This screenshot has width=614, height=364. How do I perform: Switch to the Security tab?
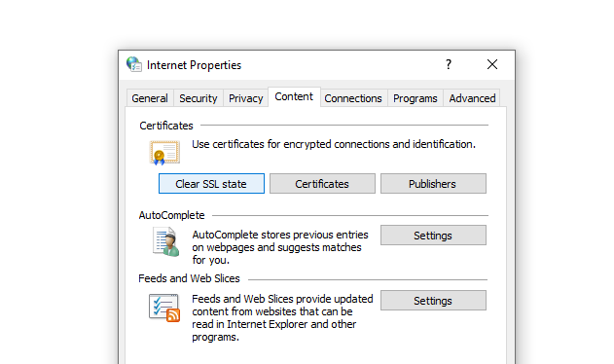coord(199,98)
